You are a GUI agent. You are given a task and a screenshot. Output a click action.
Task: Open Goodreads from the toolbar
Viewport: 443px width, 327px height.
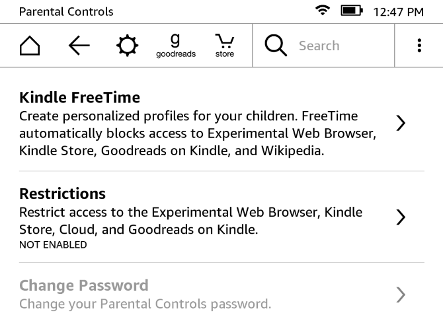175,46
